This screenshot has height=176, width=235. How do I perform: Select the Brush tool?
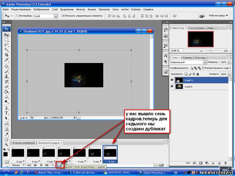pyautogui.click(x=6, y=71)
